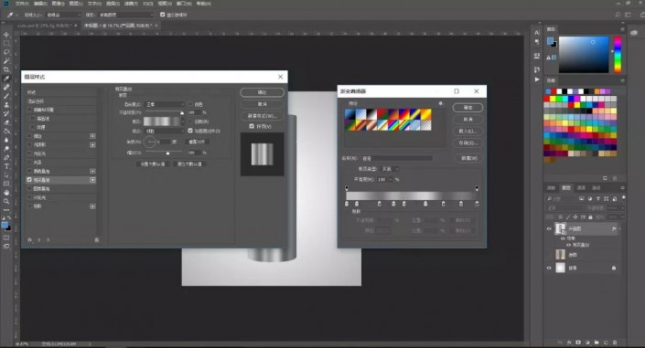The image size is (645, 348).
Task: Toggle the Align with Layer checkbox
Action: pos(190,131)
